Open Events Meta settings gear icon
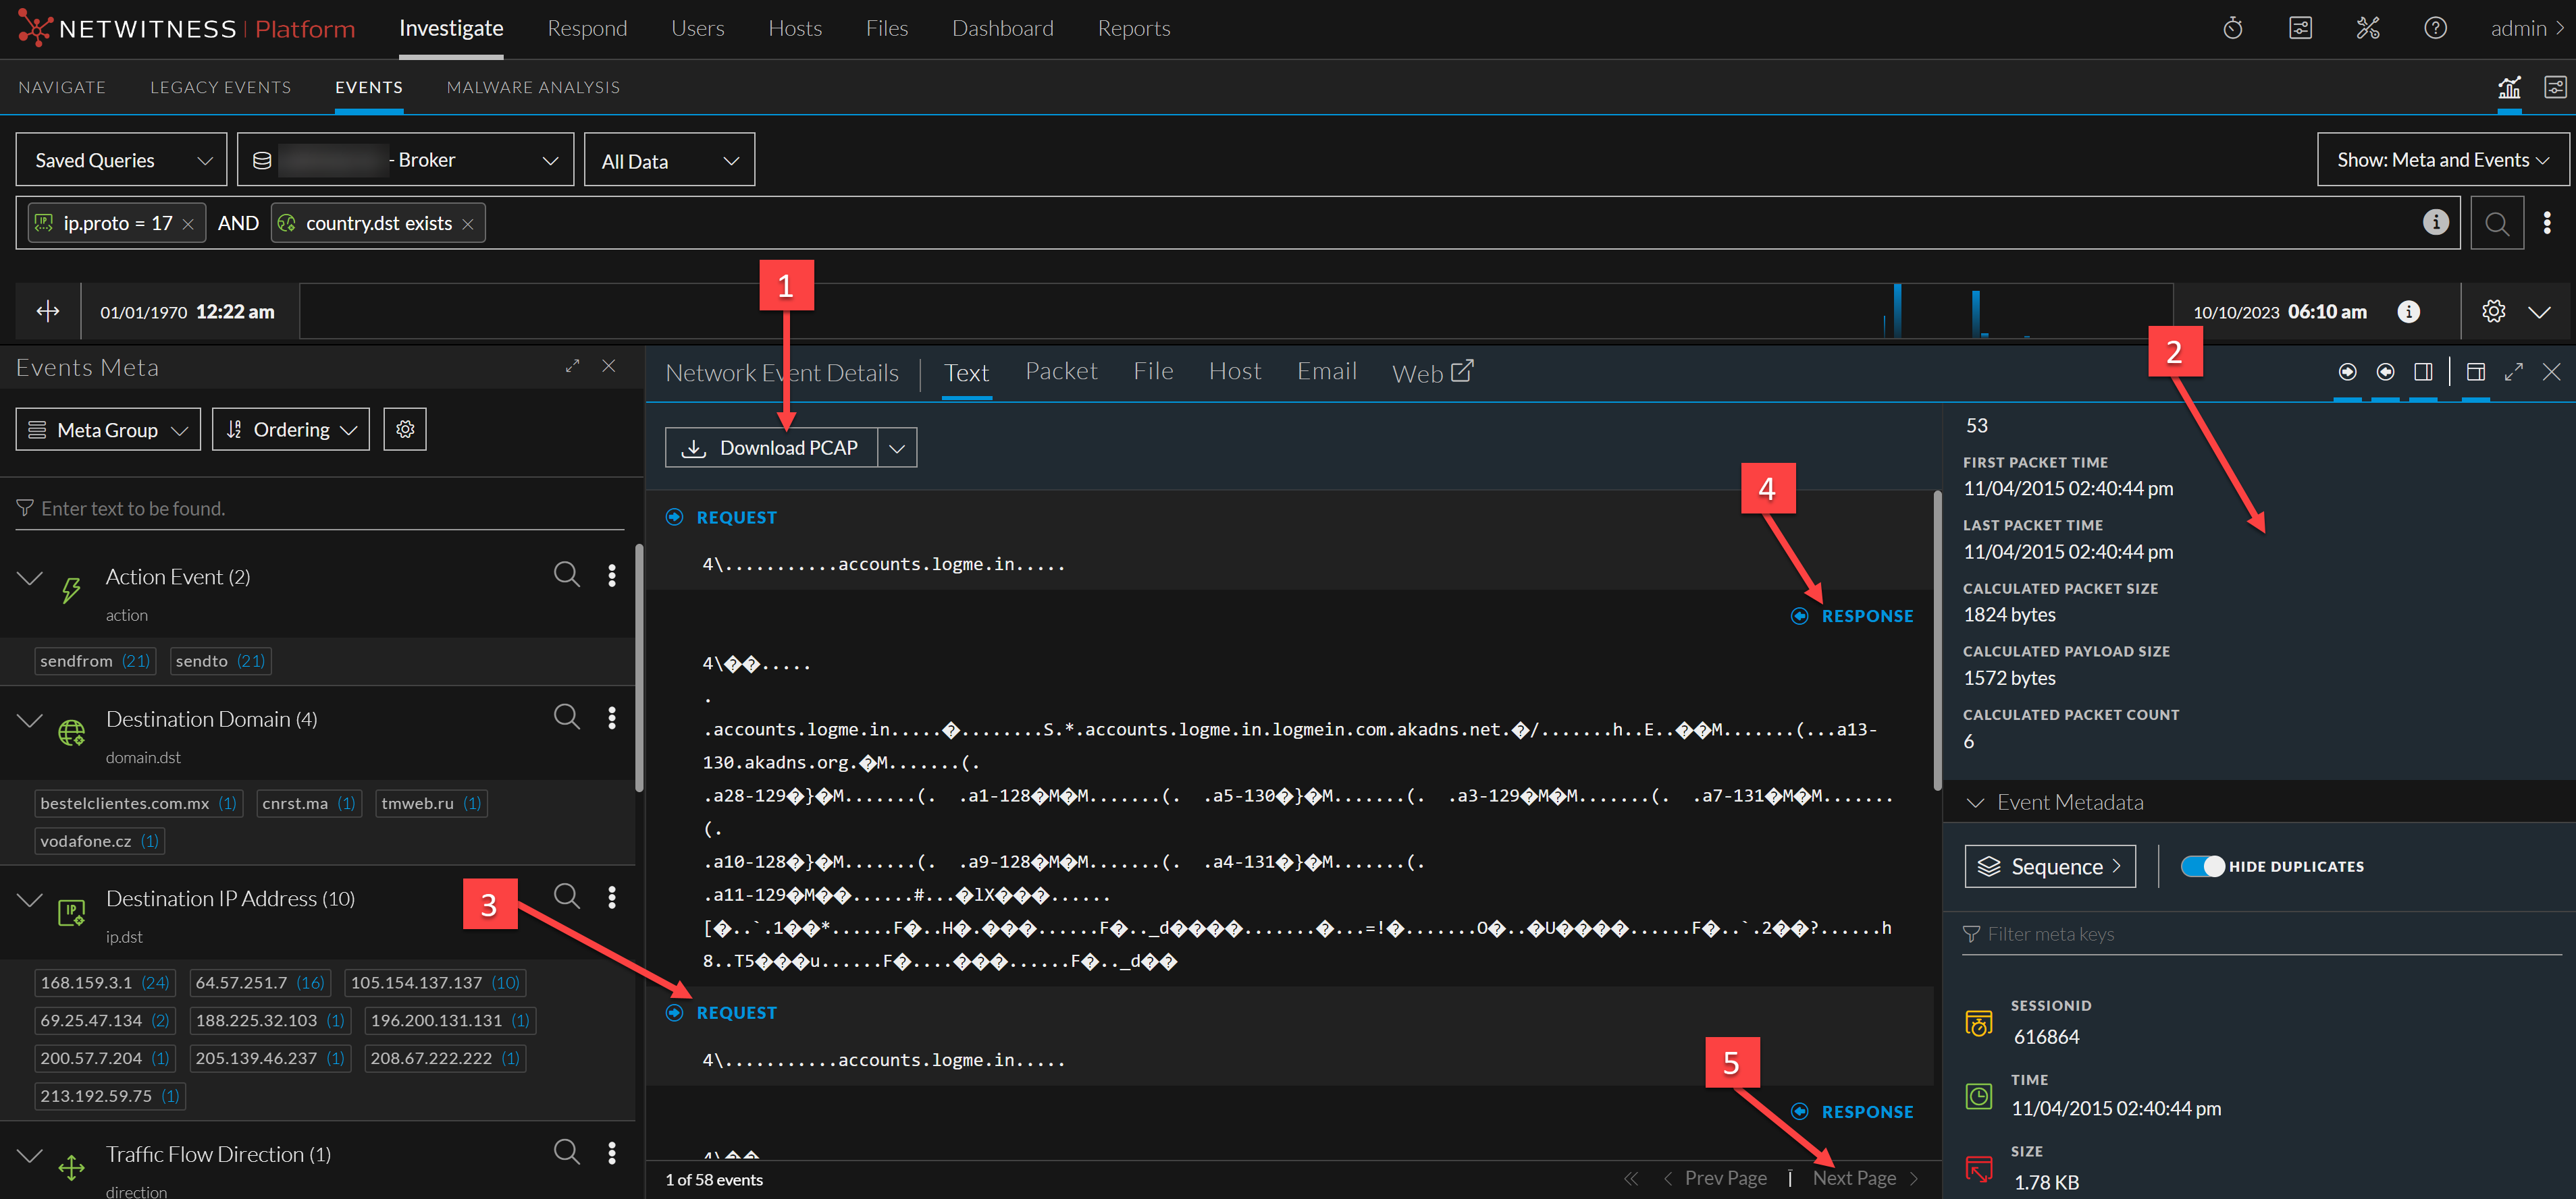 405,428
